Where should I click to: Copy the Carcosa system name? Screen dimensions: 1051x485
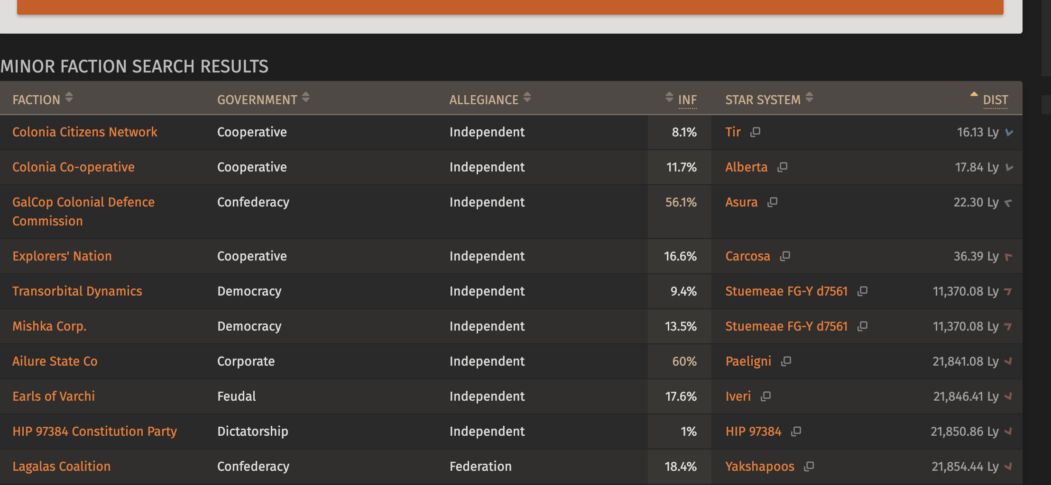(785, 256)
